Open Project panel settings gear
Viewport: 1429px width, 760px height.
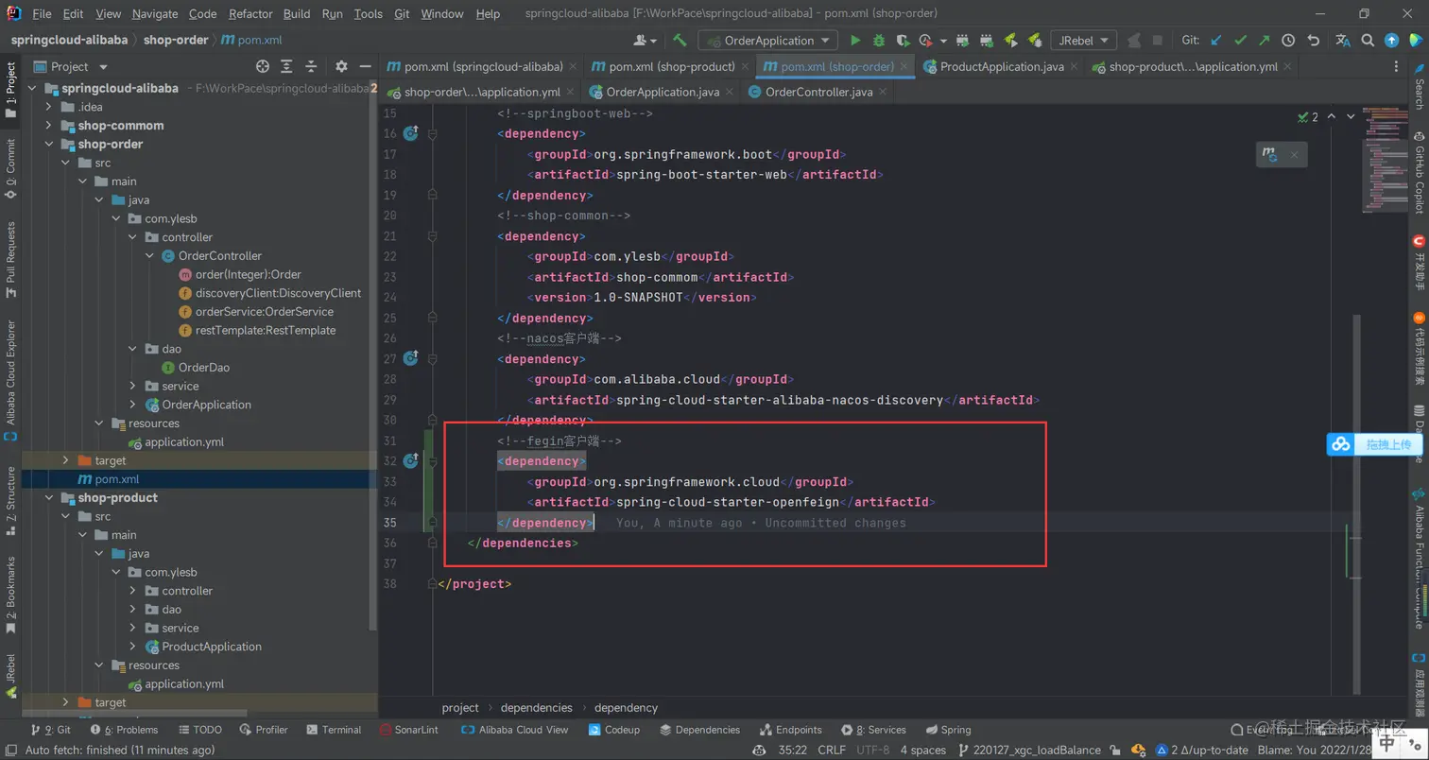click(341, 66)
